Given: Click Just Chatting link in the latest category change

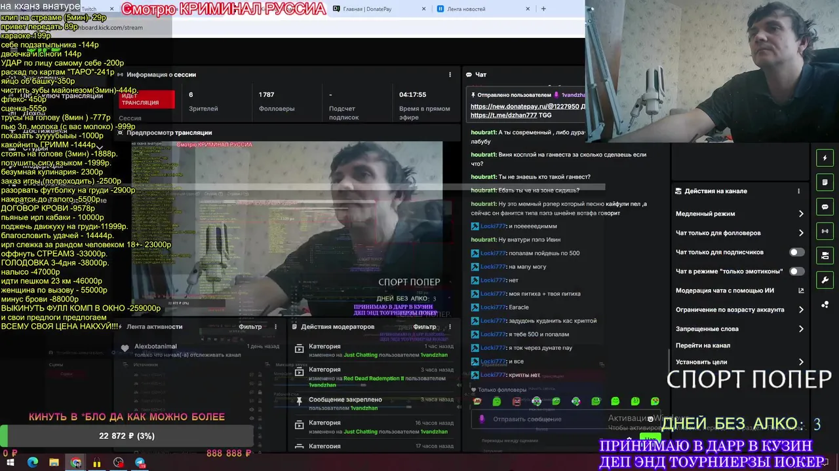Looking at the screenshot, I should click(x=361, y=355).
